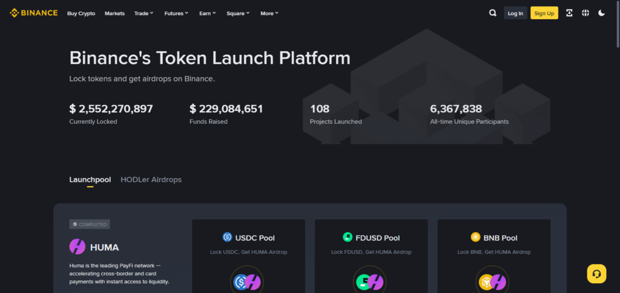Click the HUMA token logo

pos(77,247)
